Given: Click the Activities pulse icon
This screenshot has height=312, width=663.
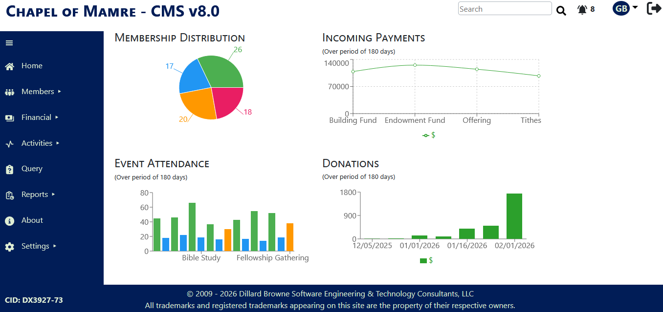Looking at the screenshot, I should 9,144.
